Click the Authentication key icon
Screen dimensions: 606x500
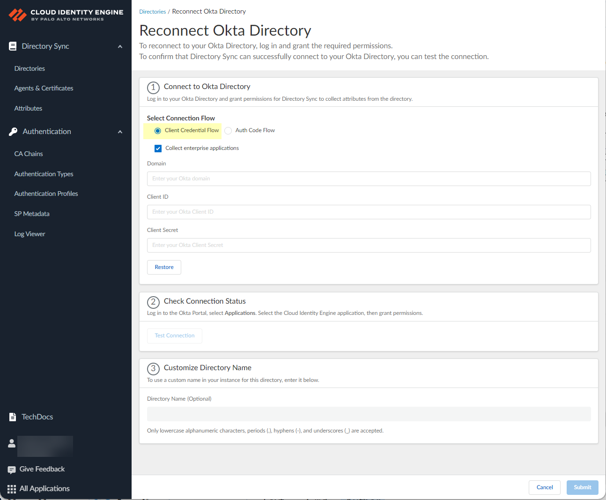point(13,132)
